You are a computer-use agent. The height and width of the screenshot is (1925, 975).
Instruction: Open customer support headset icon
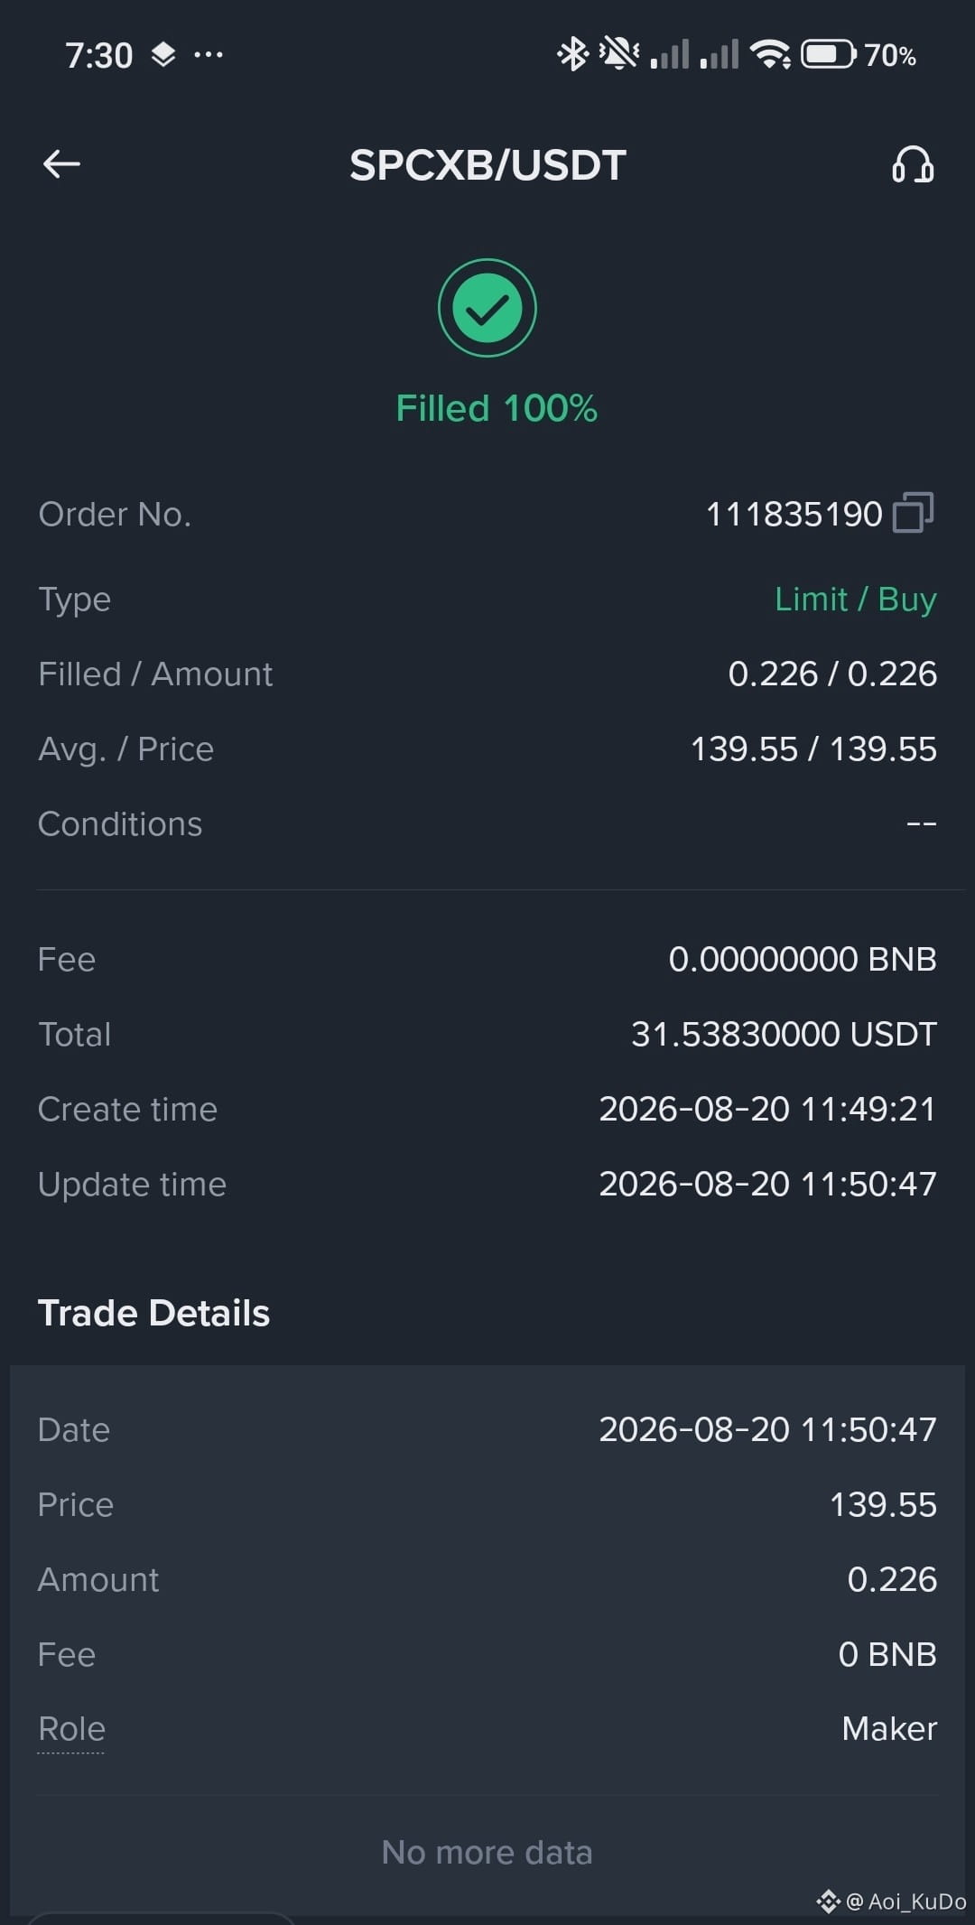coord(913,164)
